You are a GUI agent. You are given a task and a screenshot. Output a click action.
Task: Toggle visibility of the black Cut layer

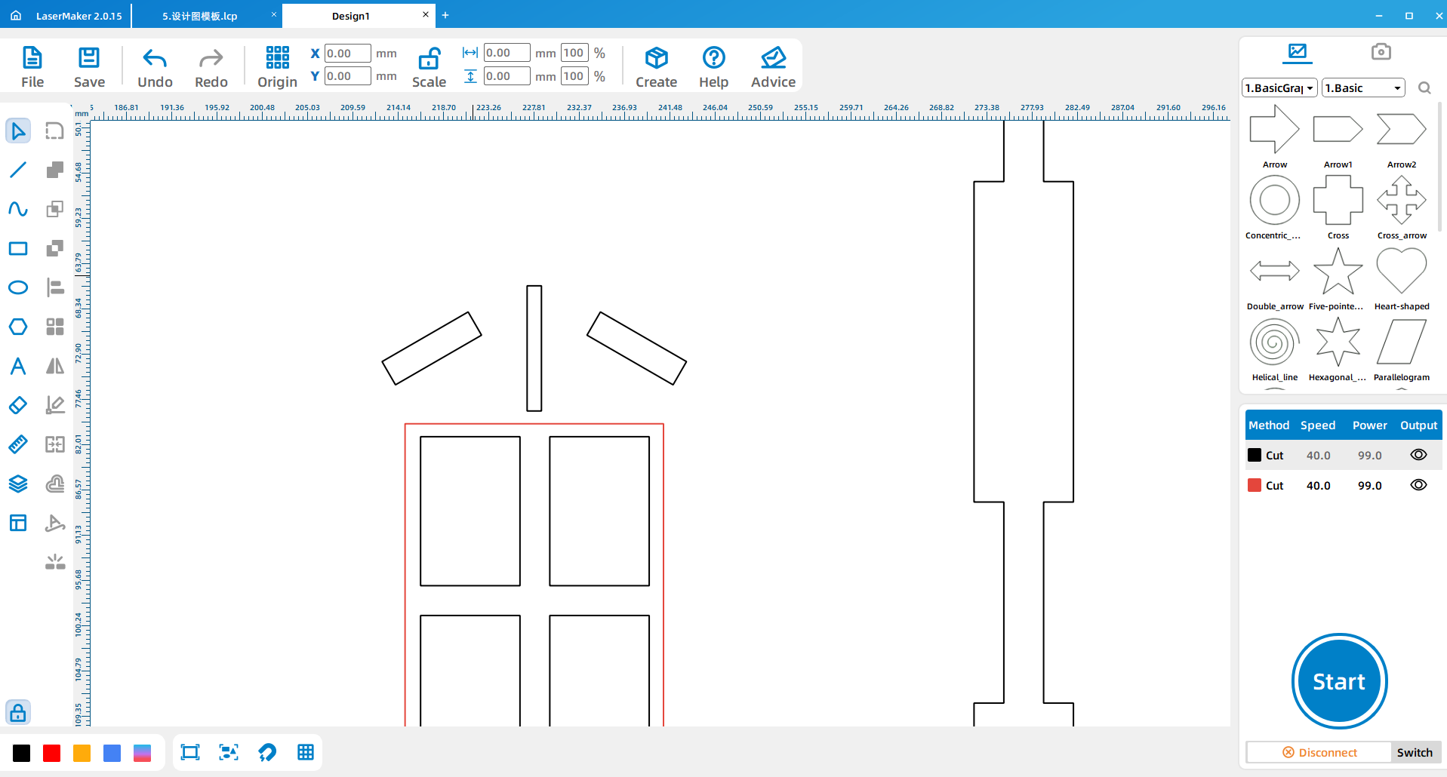(1418, 455)
